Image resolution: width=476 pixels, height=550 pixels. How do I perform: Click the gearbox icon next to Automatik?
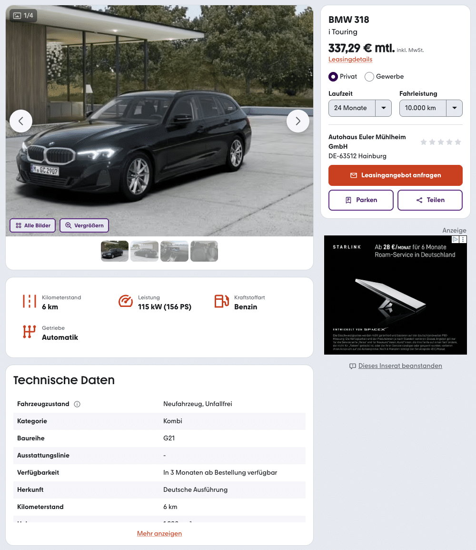click(30, 332)
